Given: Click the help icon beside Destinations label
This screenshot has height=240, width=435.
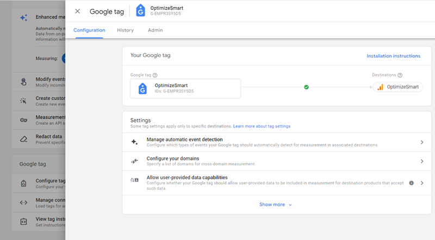Looking at the screenshot, I should point(400,75).
